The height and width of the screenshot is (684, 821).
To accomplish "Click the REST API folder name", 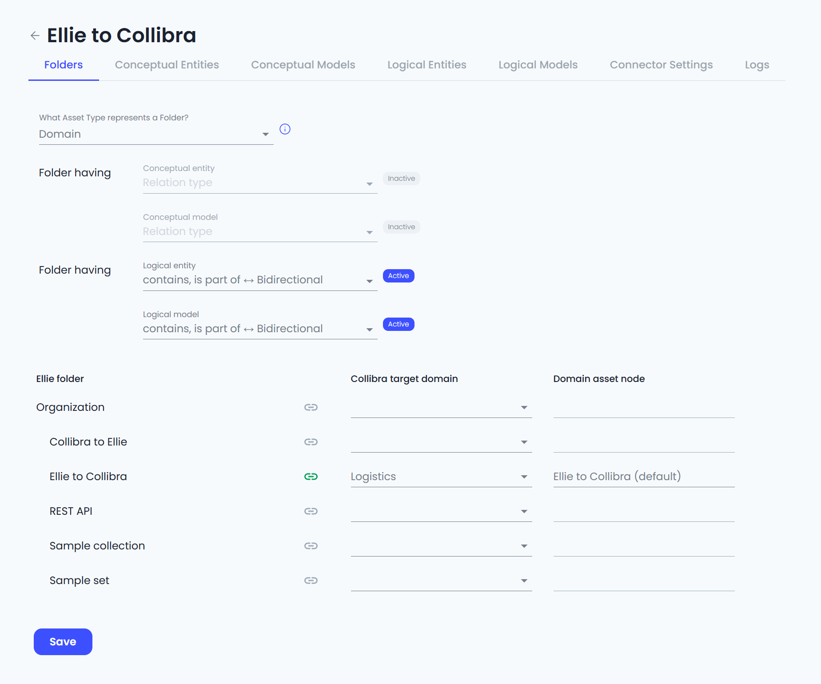I will tap(71, 511).
